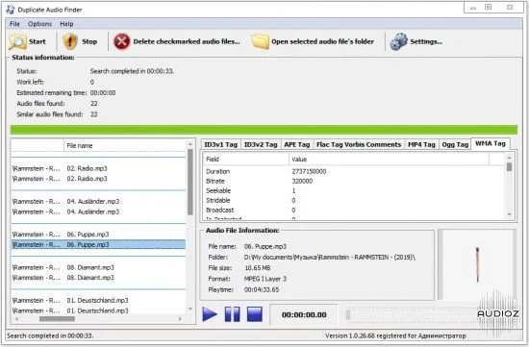Click the Bitrate value 320000
529x347 pixels.
[302, 181]
